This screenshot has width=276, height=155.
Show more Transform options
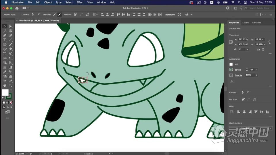tap(270, 54)
